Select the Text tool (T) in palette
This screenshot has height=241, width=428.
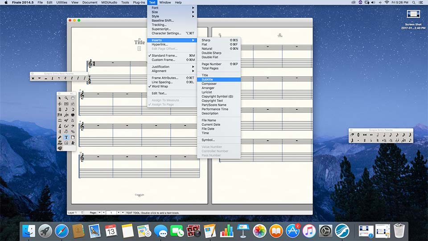[x=66, y=137]
